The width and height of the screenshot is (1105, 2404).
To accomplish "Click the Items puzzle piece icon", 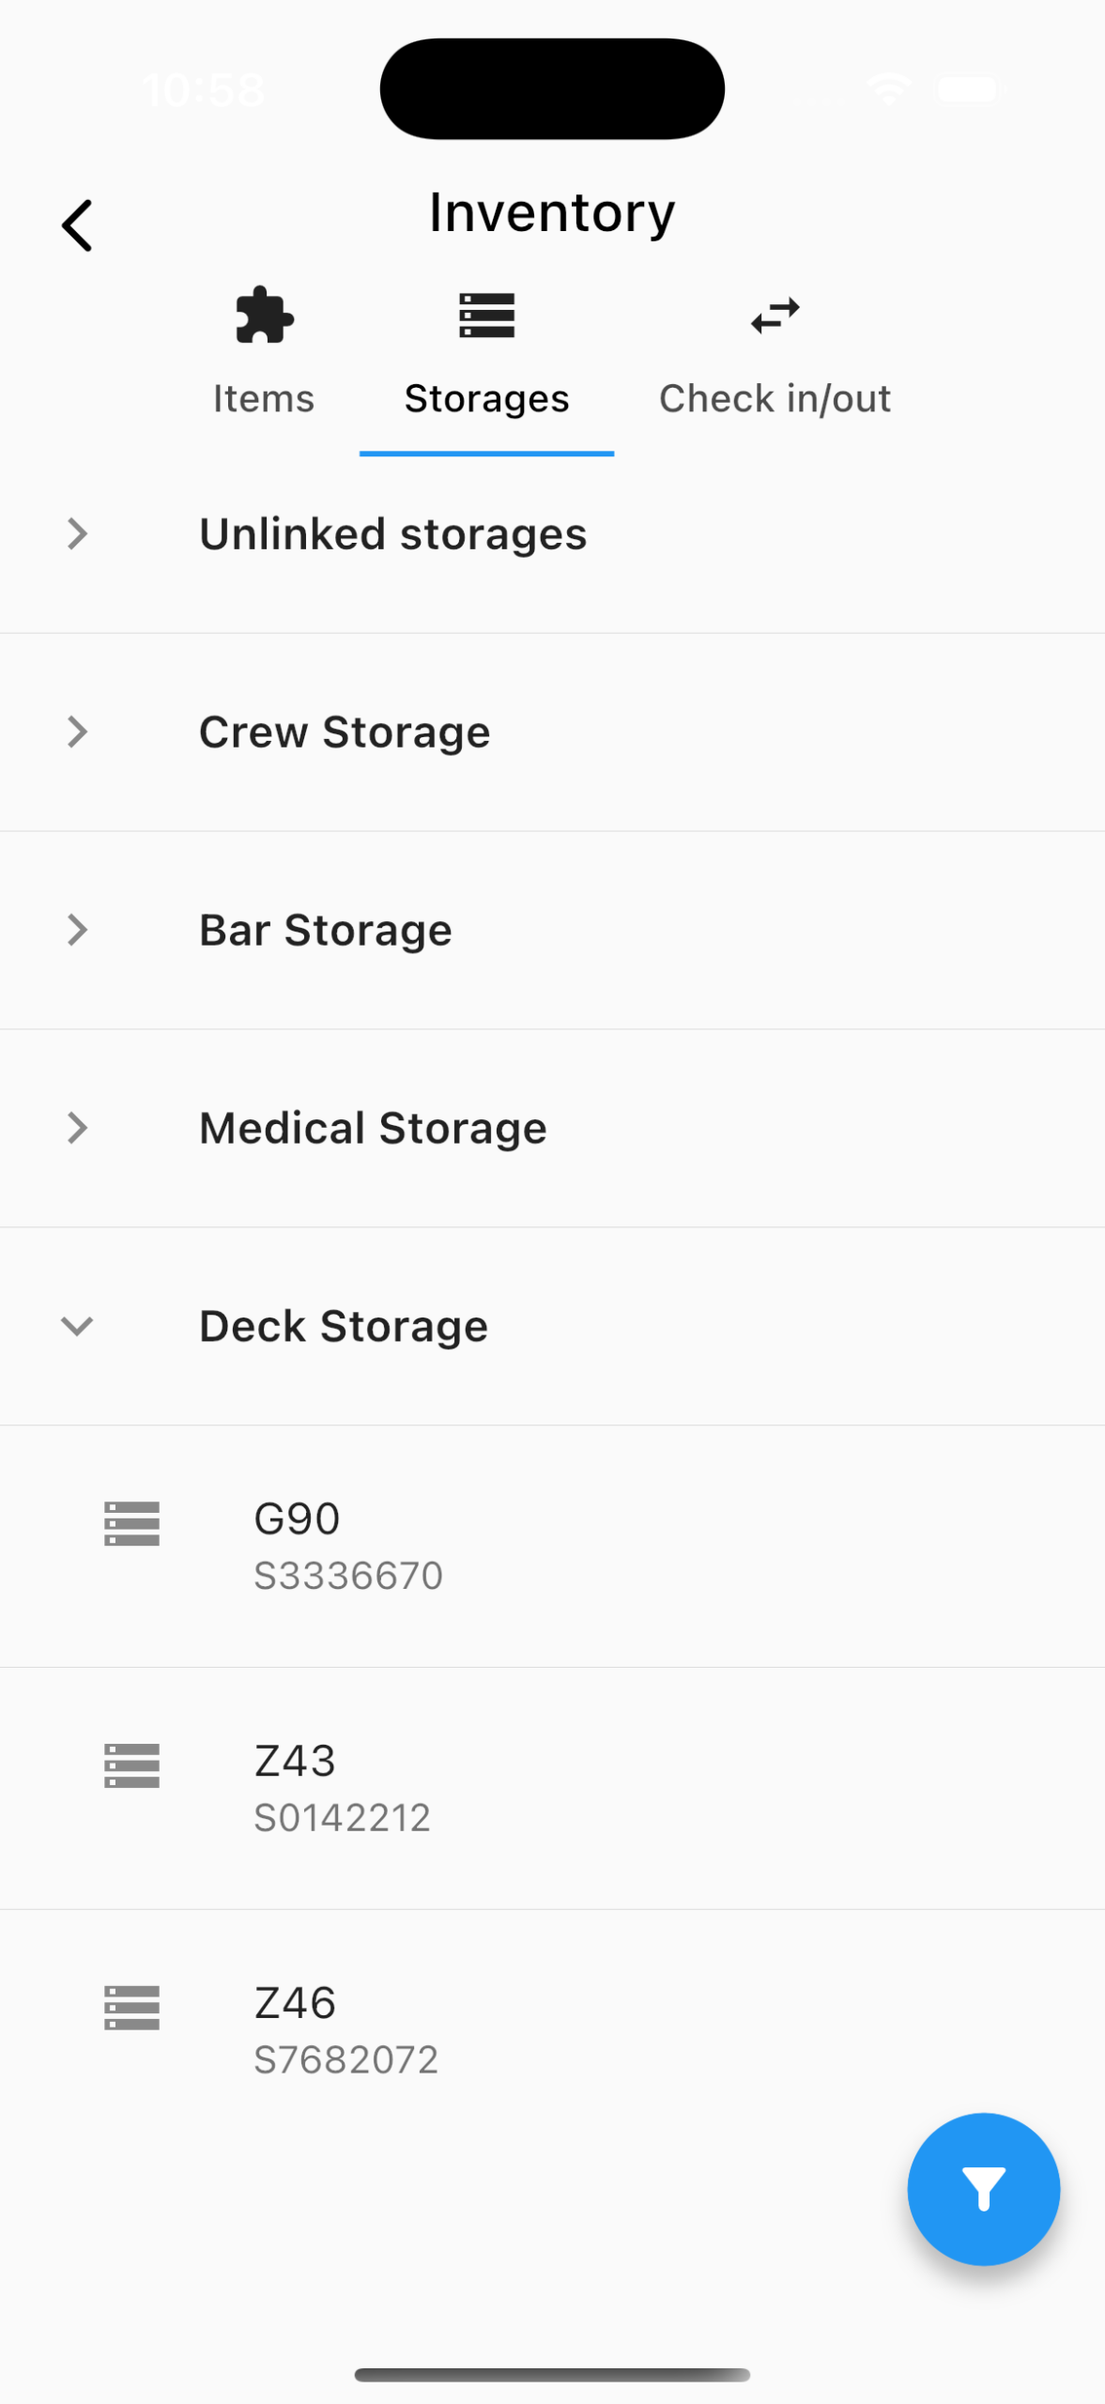I will (264, 316).
